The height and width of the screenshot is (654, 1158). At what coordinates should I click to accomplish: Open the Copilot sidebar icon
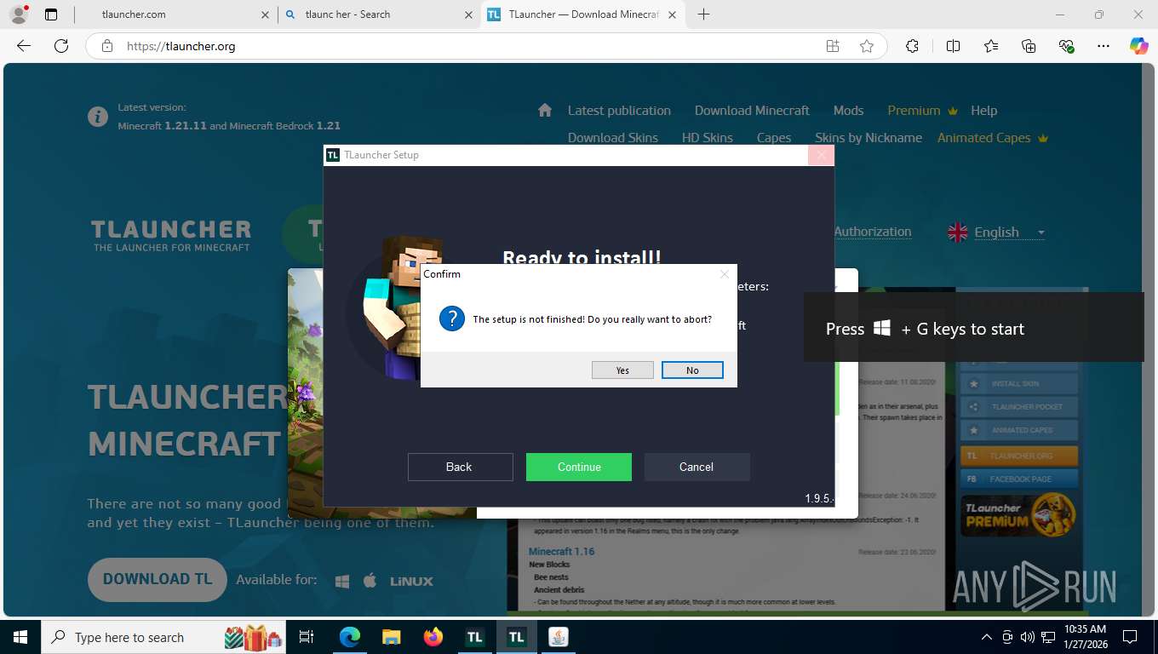1139,46
